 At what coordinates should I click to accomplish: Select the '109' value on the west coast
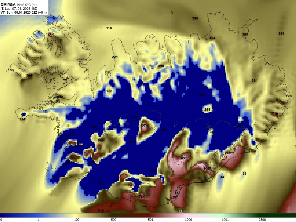tap(11, 70)
